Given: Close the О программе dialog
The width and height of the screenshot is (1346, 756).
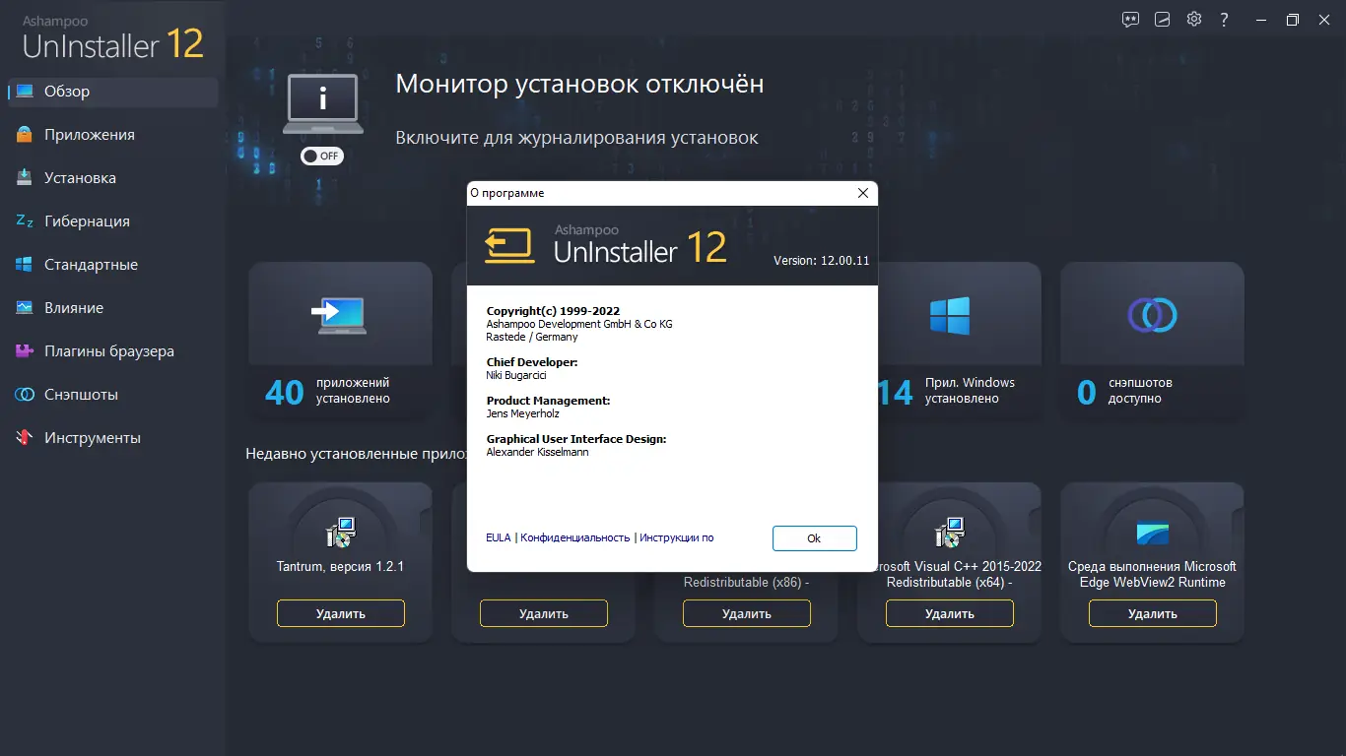Looking at the screenshot, I should pyautogui.click(x=863, y=193).
